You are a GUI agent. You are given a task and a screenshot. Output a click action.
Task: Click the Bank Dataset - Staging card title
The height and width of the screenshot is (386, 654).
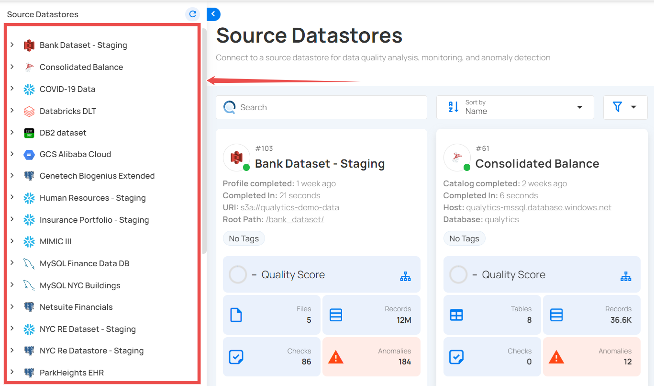[x=320, y=164]
